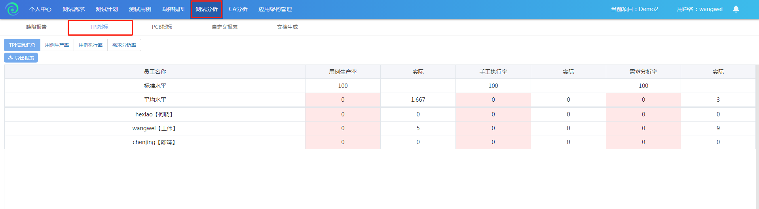Open the notification bell
Image resolution: width=759 pixels, height=209 pixels.
[x=736, y=9]
